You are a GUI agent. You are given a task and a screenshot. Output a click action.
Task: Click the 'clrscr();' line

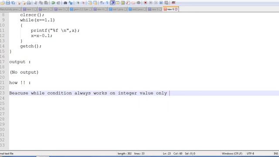[x=32, y=15]
